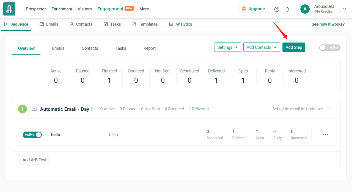Click the envelope icon beside Automatic Email
The height and width of the screenshot is (192, 352).
[34, 109]
